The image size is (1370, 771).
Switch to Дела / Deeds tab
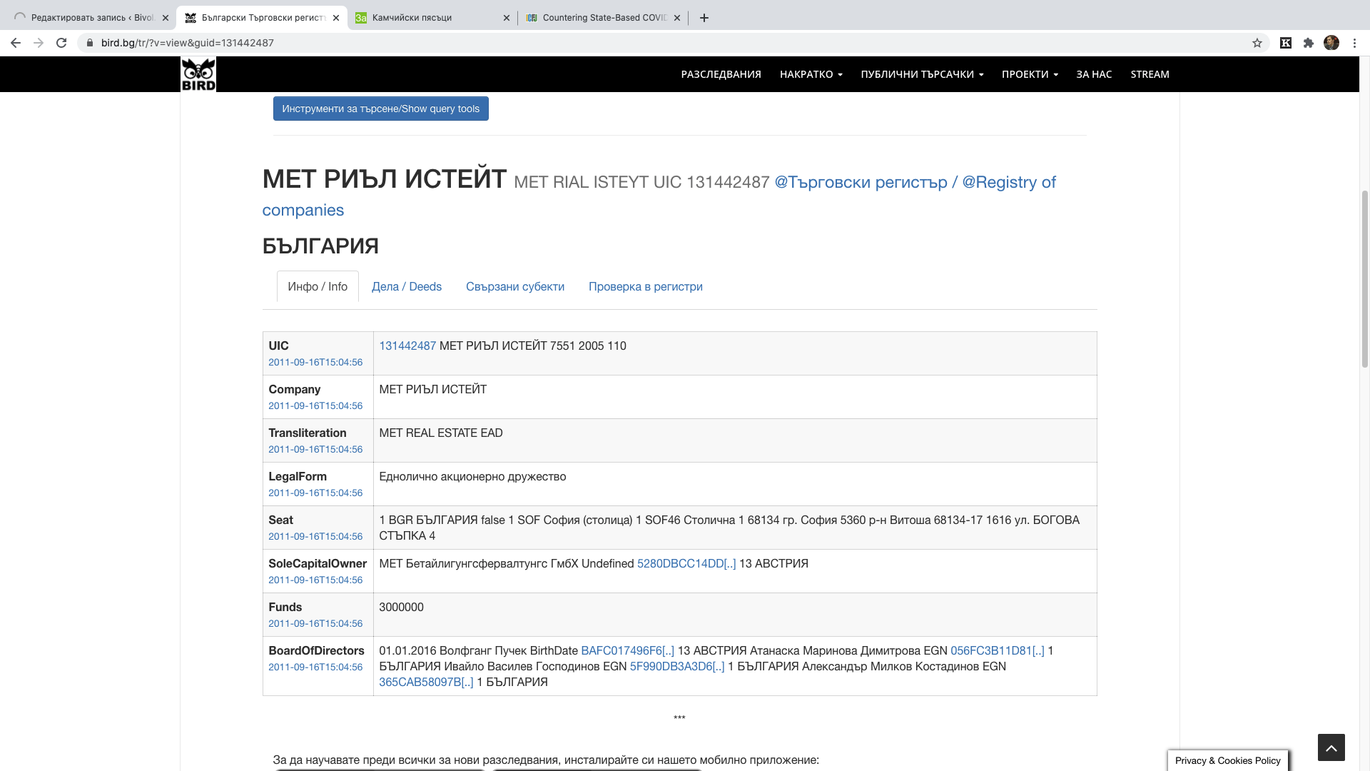pyautogui.click(x=407, y=286)
